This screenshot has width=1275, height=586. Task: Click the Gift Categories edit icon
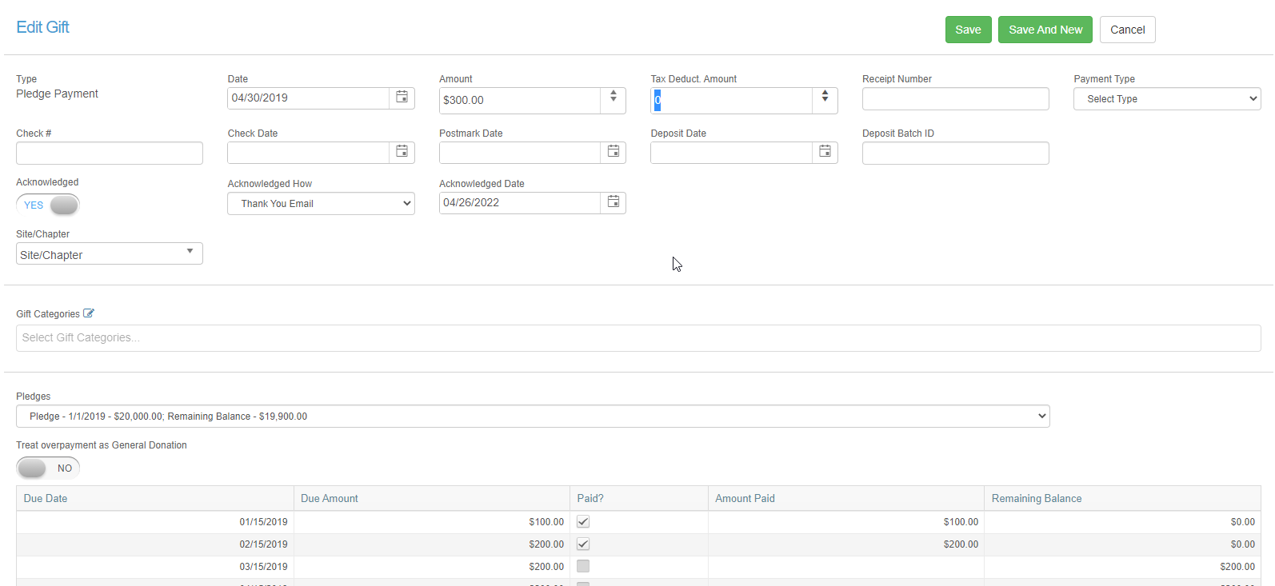pyautogui.click(x=89, y=313)
